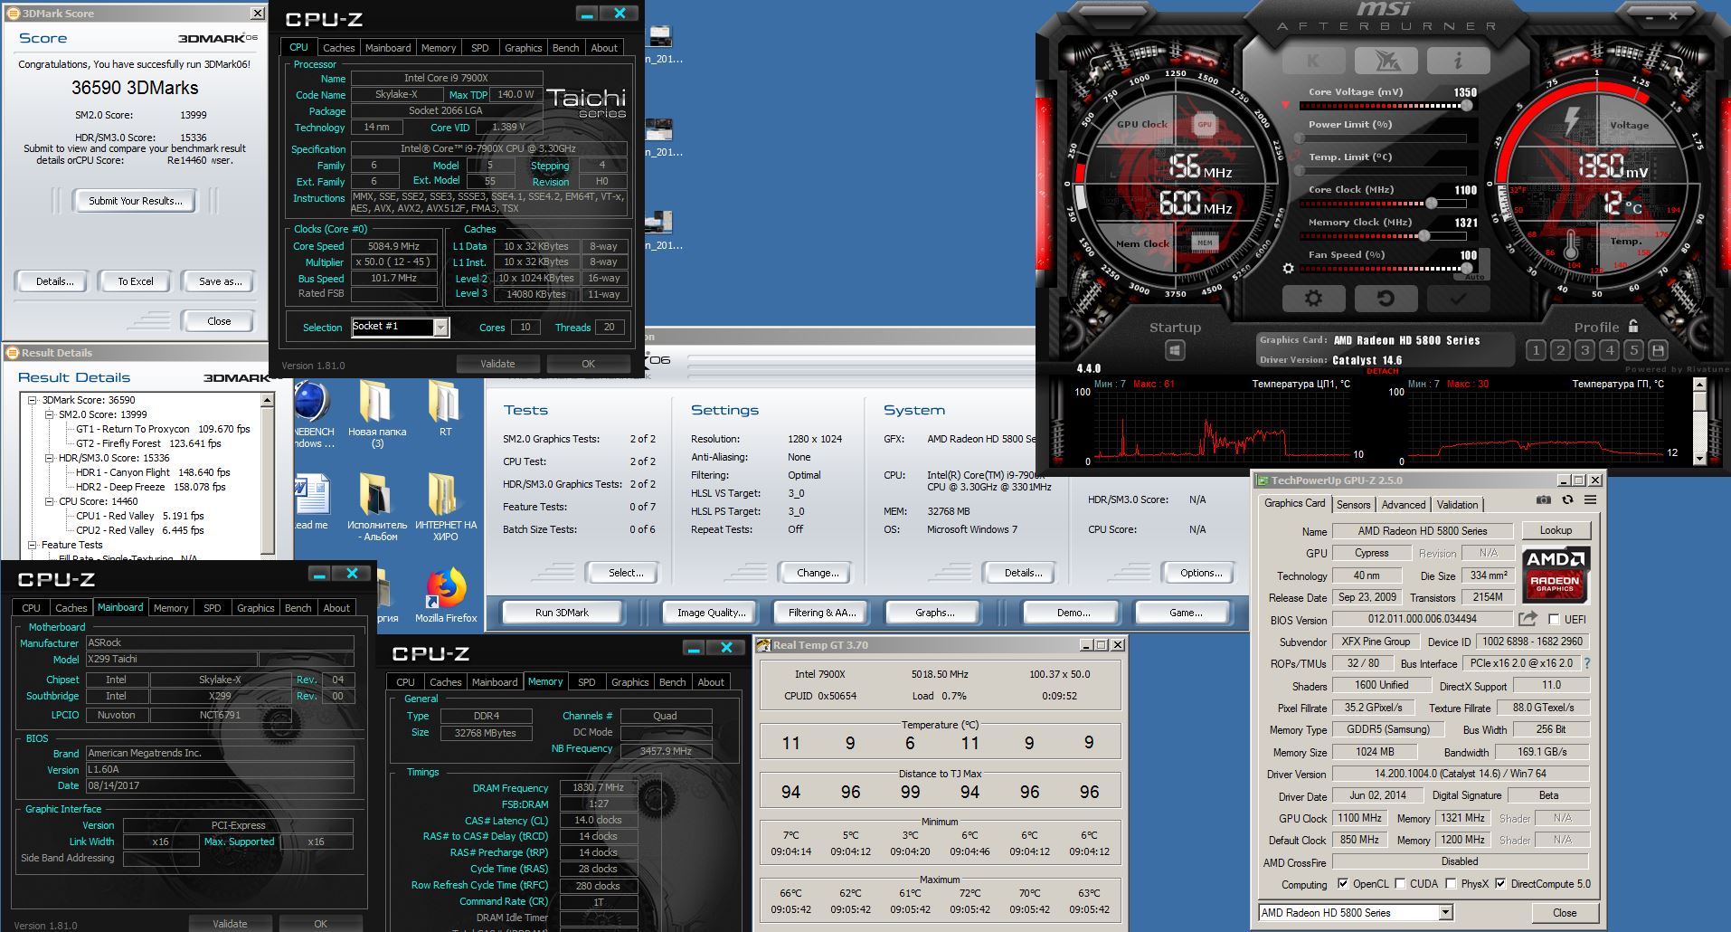Screen dimensions: 1731x932
Task: Select Afterburner profile slot 2
Action: (1560, 349)
